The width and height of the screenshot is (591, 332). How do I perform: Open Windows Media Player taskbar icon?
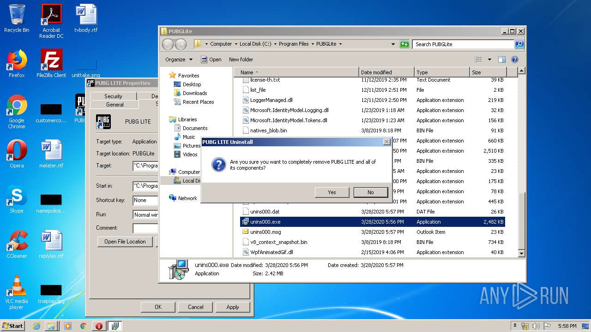click(x=68, y=326)
